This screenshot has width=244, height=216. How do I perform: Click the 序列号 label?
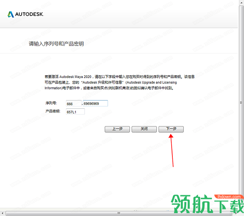(51, 103)
